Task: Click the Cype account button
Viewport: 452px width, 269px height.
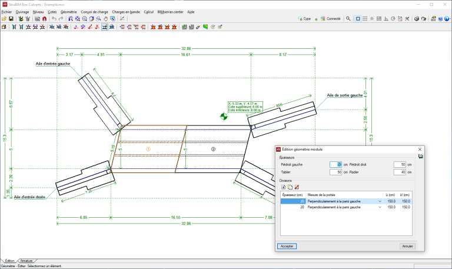Action: click(x=304, y=19)
